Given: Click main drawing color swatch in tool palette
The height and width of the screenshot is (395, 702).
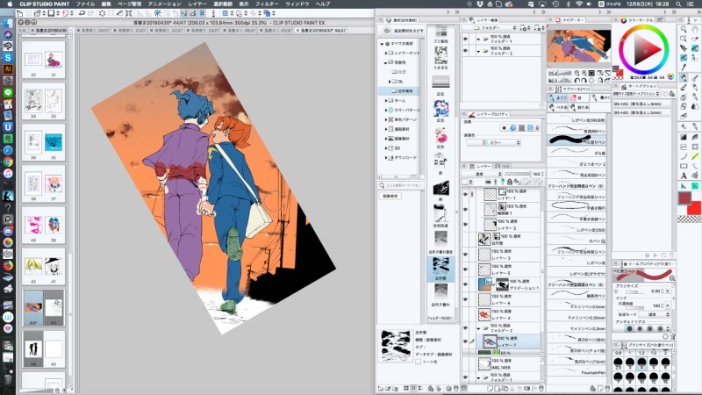Looking at the screenshot, I should click(684, 198).
